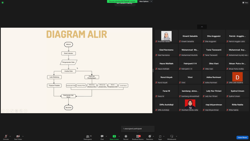Click the next slide arrow on slide
The image size is (250, 141).
pos(7,111)
